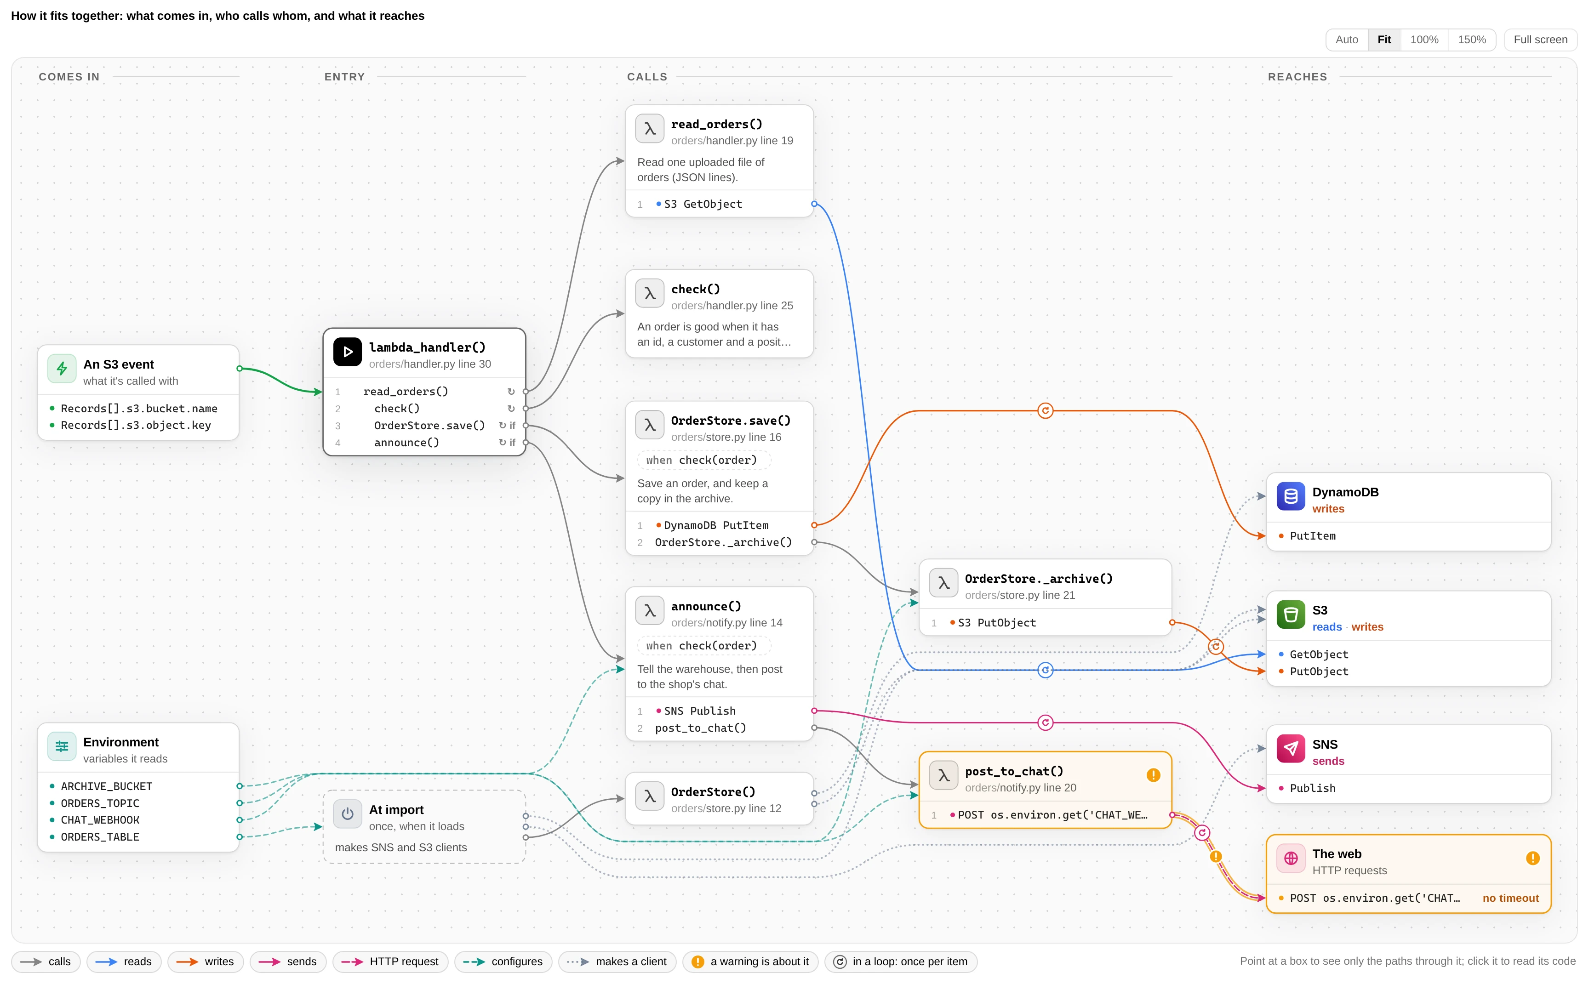Image resolution: width=1589 pixels, height=984 pixels.
Task: Click the lambda icon on post_to_chat()
Action: [943, 776]
